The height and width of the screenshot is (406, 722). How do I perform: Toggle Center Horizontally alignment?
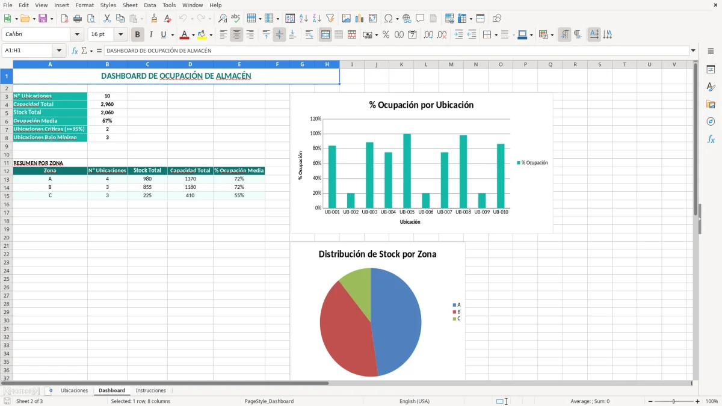click(x=236, y=35)
